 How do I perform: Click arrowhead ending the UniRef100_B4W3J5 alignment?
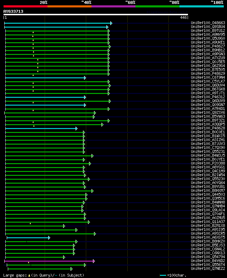coord(92,156)
